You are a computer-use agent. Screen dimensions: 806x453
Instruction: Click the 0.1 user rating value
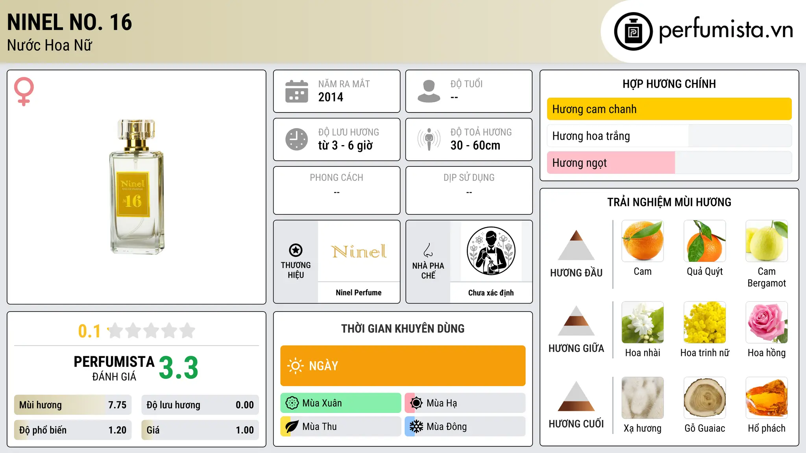[89, 331]
